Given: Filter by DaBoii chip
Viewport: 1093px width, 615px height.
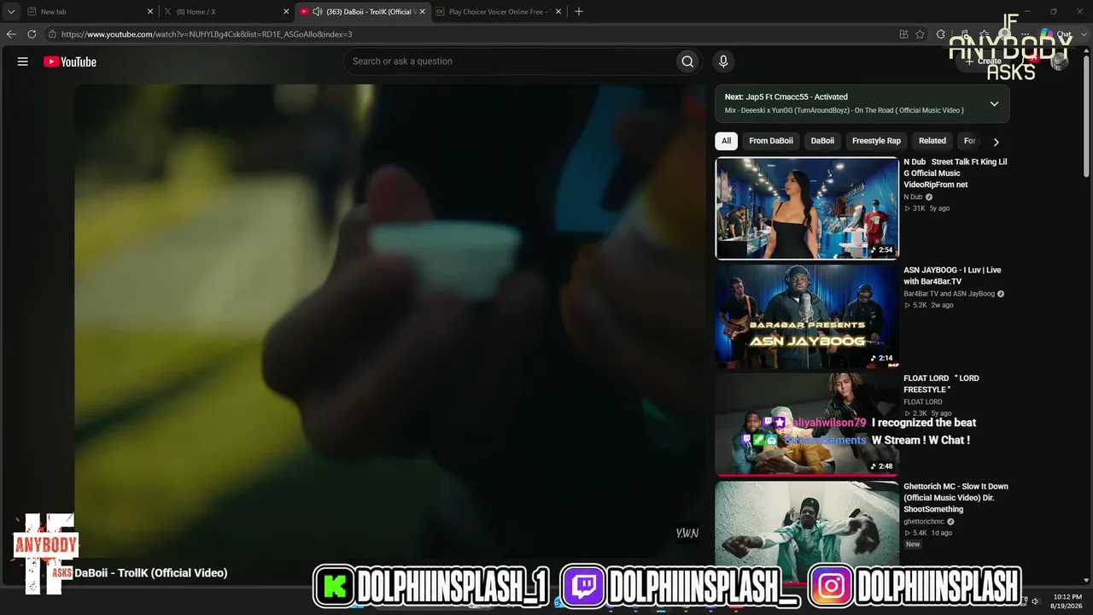Looking at the screenshot, I should 822,141.
